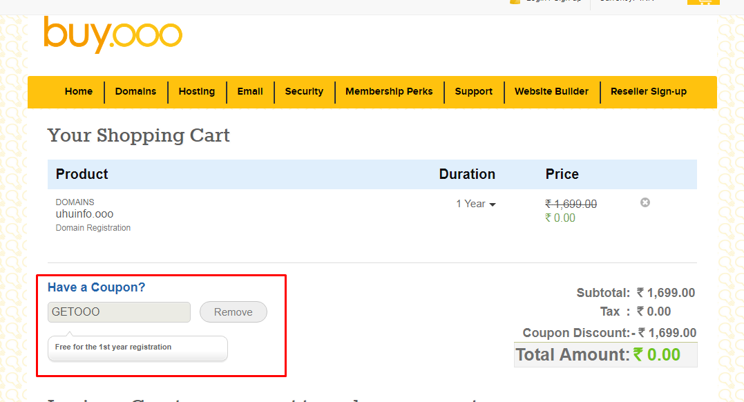Click the Price column header
Viewport: 744px width, 402px height.
click(562, 174)
